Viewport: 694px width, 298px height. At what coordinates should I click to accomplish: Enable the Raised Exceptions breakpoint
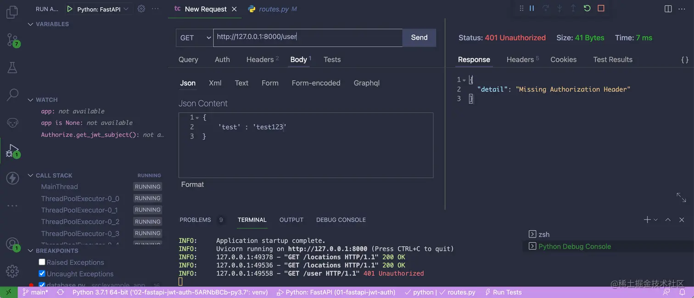pos(42,262)
